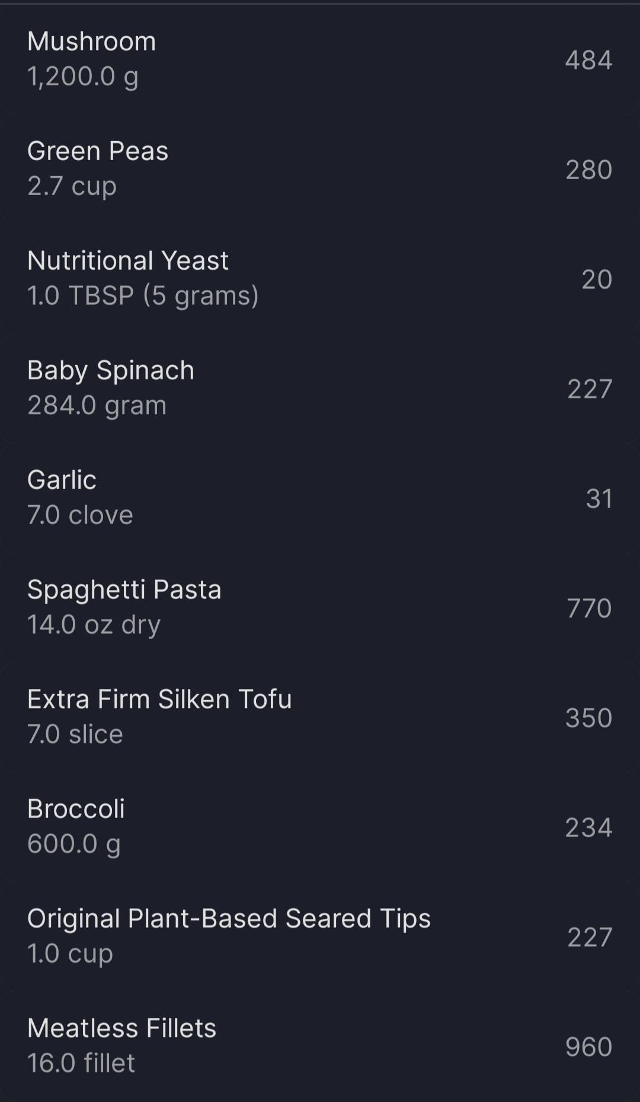Tap the 600.0 g Broccoli serving
This screenshot has height=1102, width=640.
pyautogui.click(x=74, y=844)
